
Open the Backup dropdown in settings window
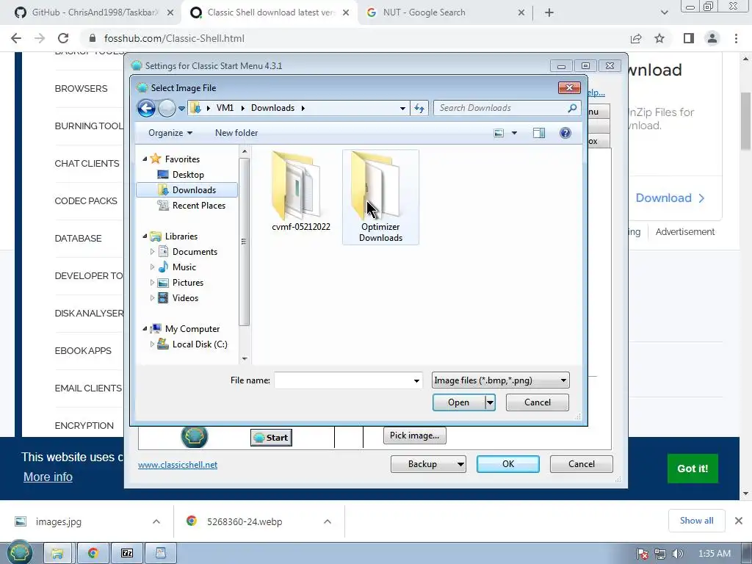click(x=428, y=464)
